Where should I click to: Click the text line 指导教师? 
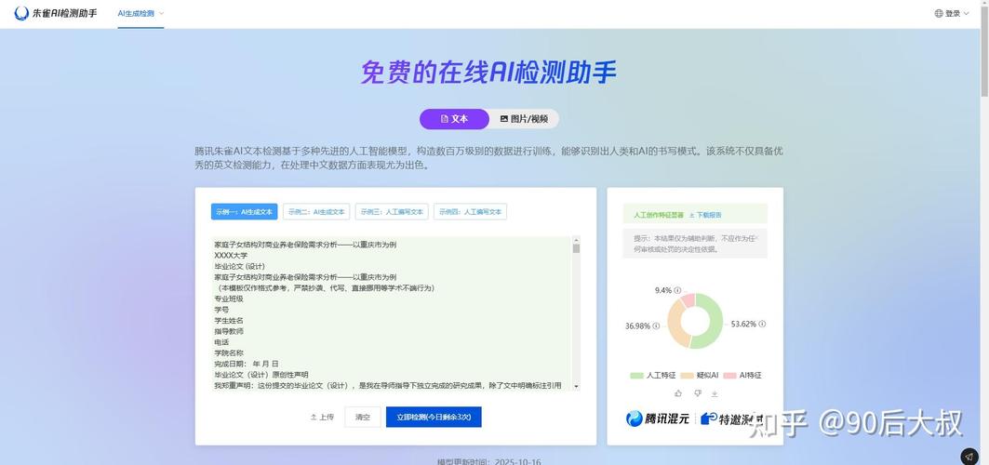[229, 331]
